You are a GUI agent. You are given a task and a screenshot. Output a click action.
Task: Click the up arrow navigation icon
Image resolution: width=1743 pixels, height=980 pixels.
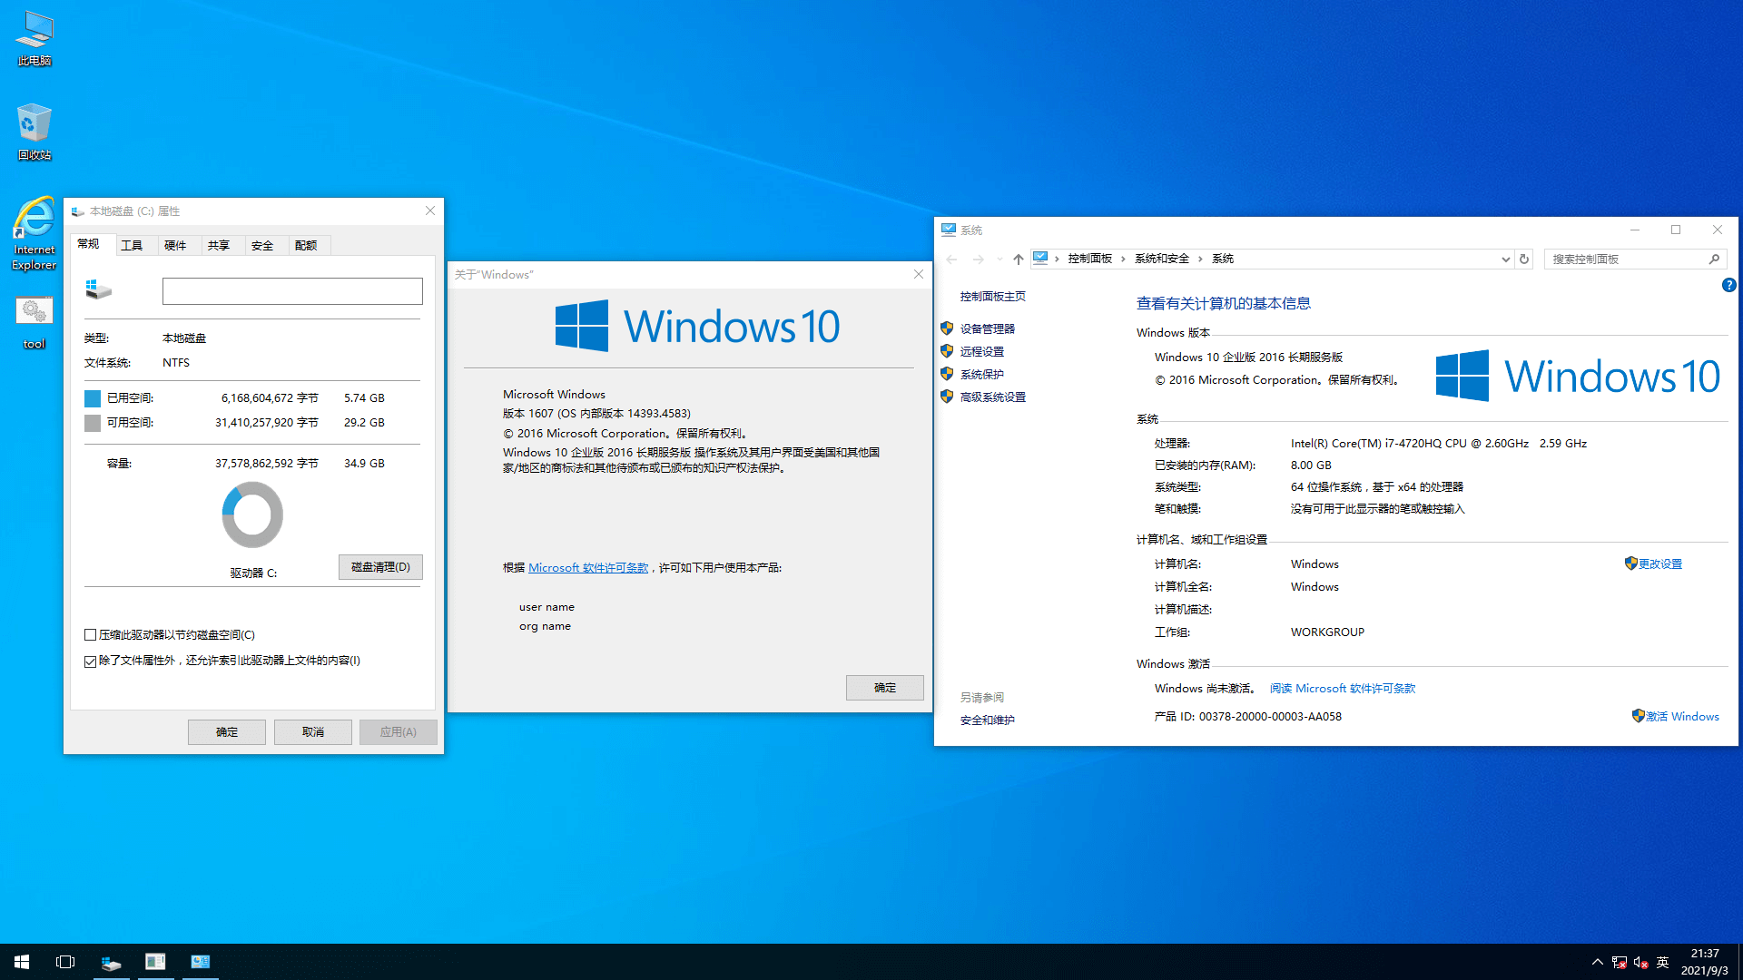pyautogui.click(x=1019, y=259)
